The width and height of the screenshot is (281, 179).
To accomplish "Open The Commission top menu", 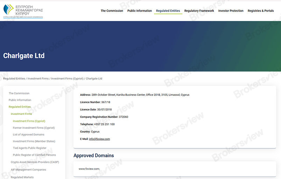I will coord(112,11).
